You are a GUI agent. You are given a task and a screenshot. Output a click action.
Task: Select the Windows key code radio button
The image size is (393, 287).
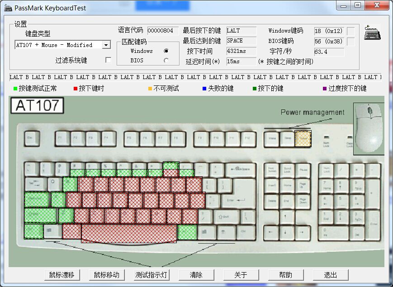click(x=166, y=51)
